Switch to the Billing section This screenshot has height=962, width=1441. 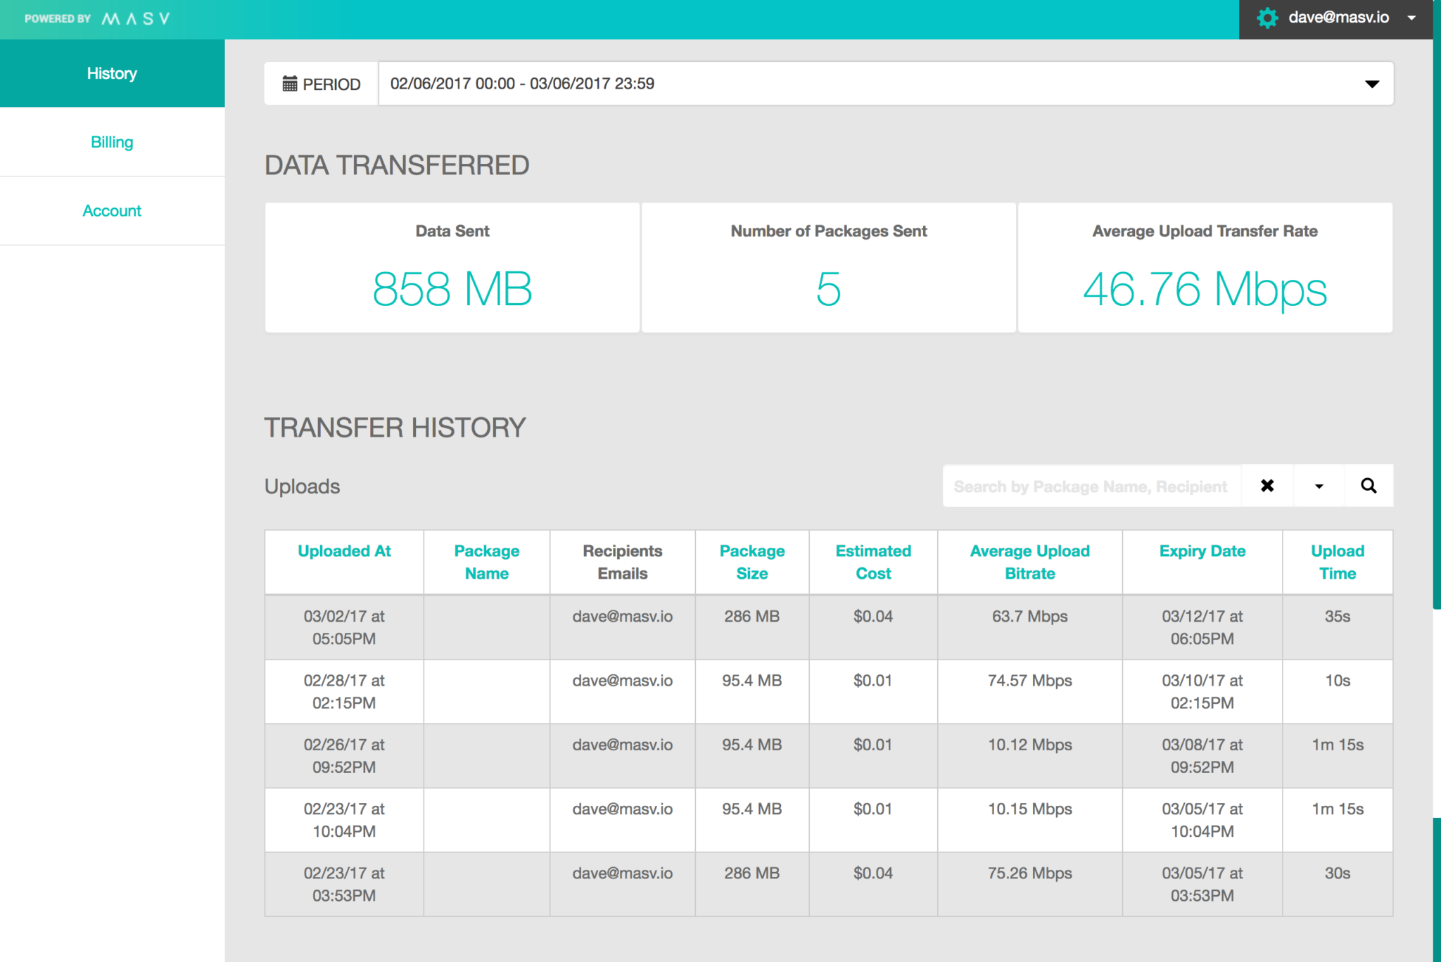point(112,142)
